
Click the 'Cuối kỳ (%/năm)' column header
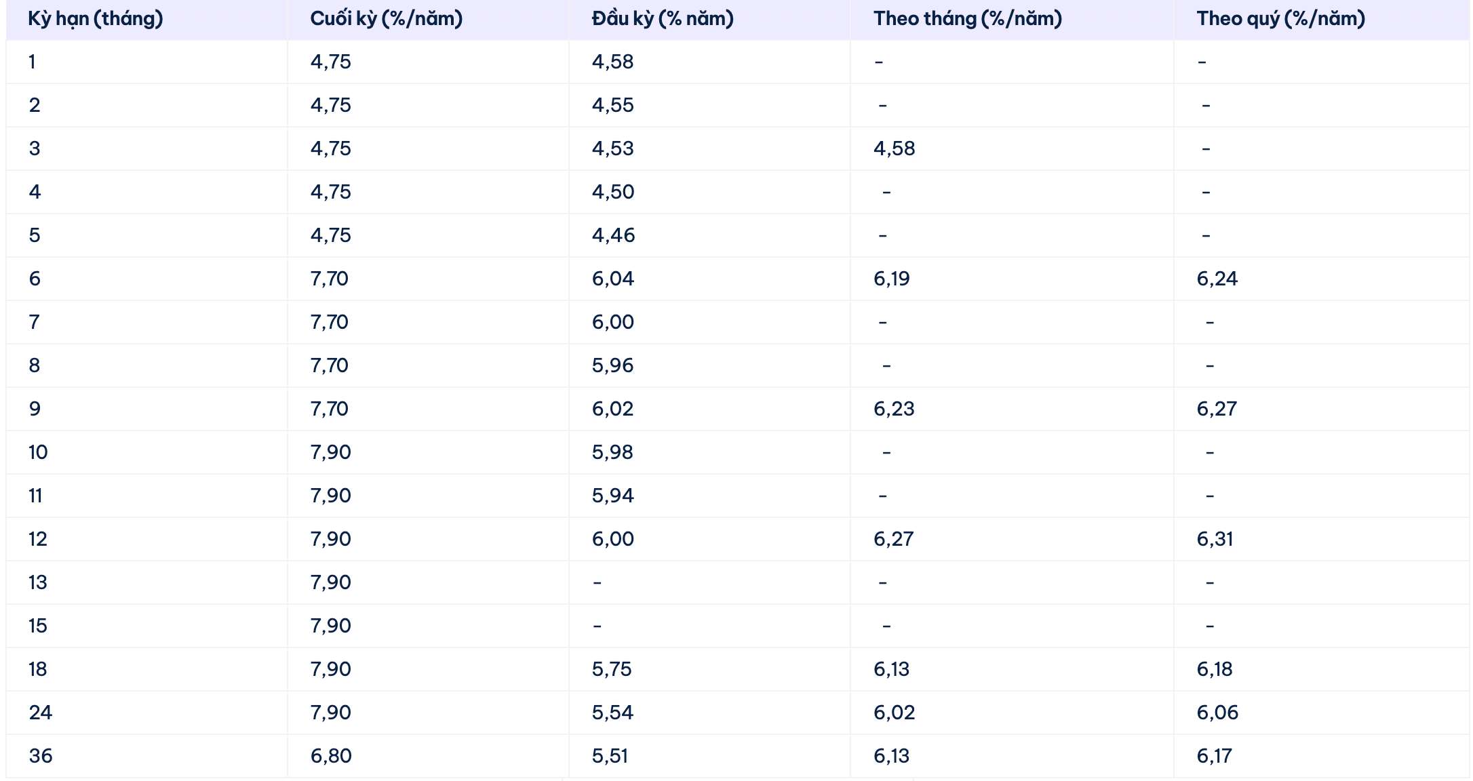[386, 19]
